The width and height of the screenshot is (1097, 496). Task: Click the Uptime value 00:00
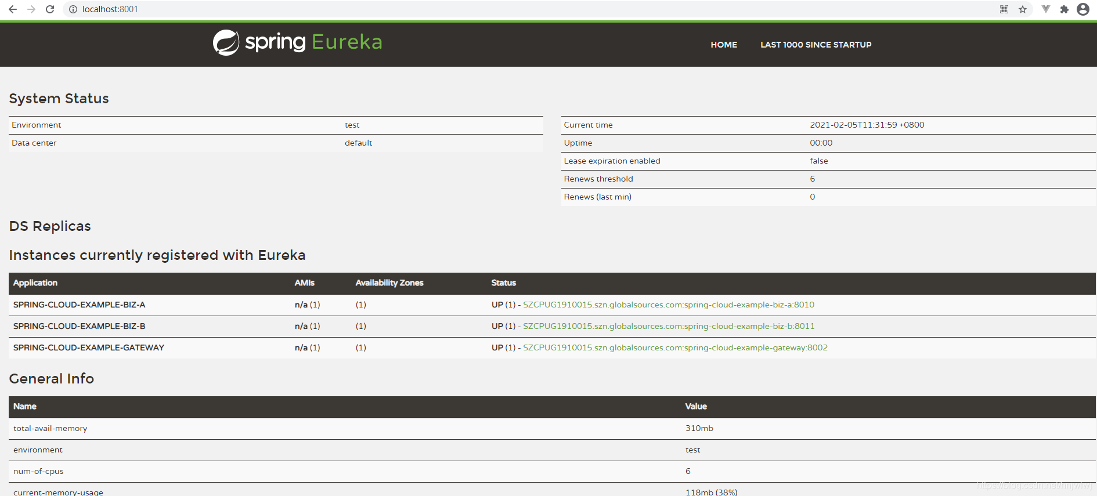pyautogui.click(x=821, y=143)
